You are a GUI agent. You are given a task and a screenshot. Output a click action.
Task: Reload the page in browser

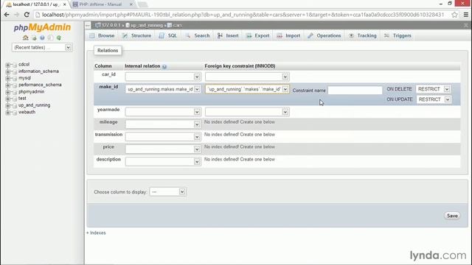pos(27,15)
